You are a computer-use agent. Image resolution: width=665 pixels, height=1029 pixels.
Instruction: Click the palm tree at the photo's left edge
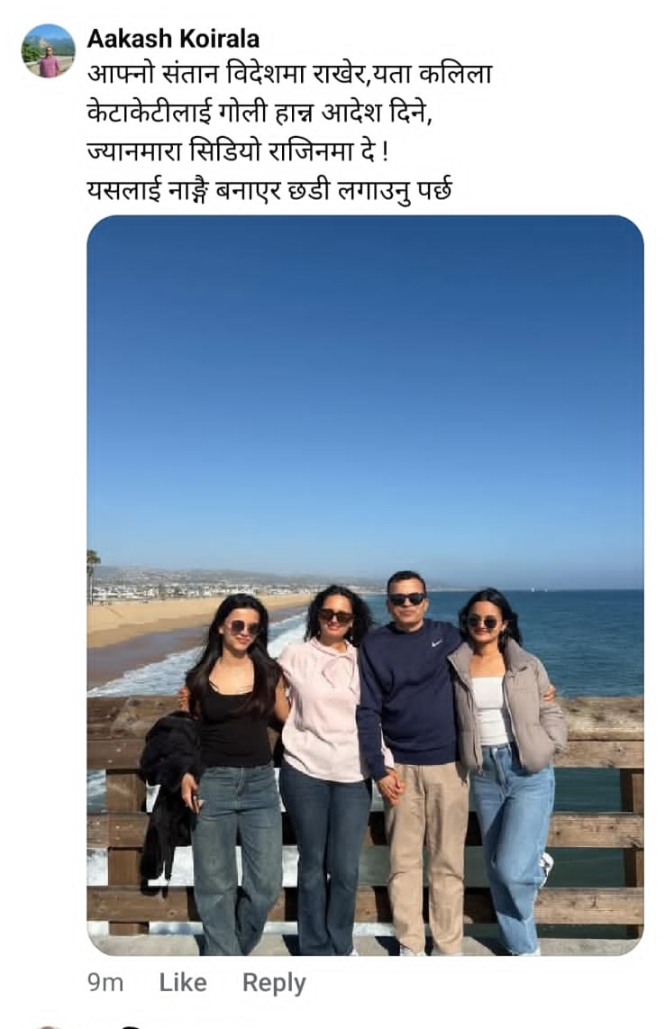pyautogui.click(x=92, y=575)
